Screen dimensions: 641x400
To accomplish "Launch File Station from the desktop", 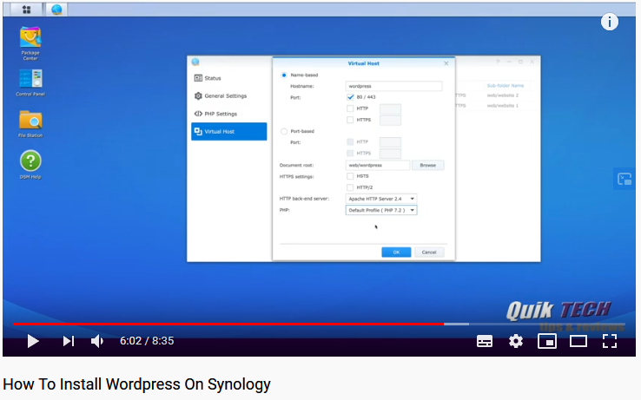I will click(x=30, y=123).
